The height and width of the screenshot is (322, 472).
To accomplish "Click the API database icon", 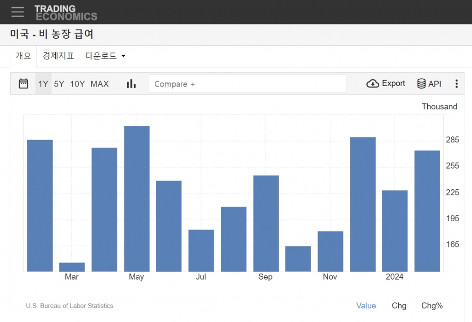I will coord(421,84).
